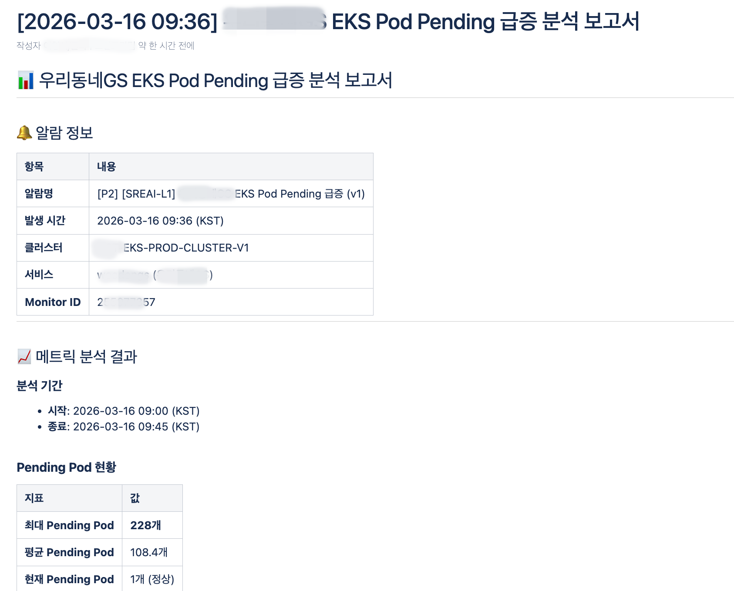
Task: Click the Pending Pod 현황 heading
Action: (67, 467)
